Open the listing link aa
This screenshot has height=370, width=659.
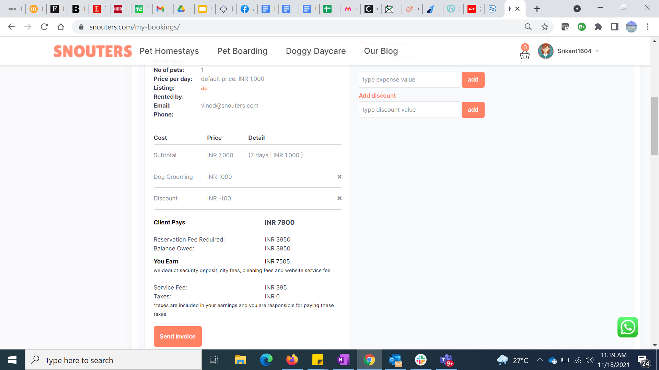204,88
